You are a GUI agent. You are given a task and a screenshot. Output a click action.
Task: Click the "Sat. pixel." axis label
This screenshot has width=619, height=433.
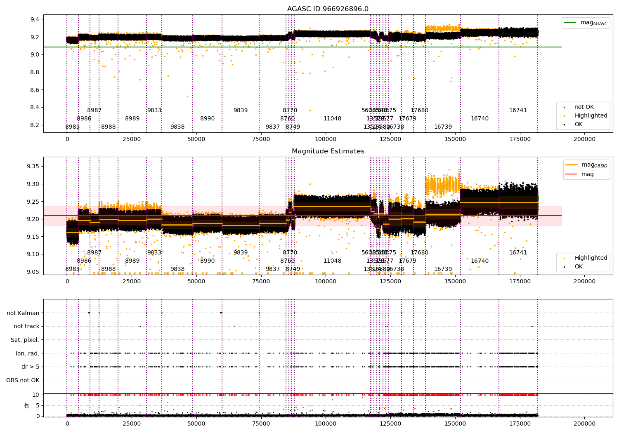point(25,340)
